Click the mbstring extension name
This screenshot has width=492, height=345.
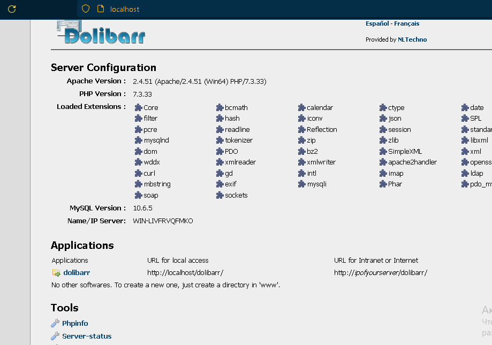pyautogui.click(x=157, y=184)
